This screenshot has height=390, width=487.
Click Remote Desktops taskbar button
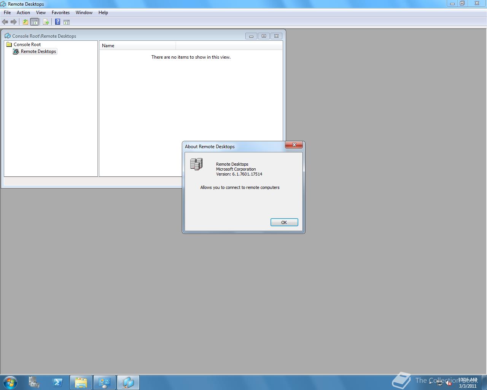pos(128,382)
